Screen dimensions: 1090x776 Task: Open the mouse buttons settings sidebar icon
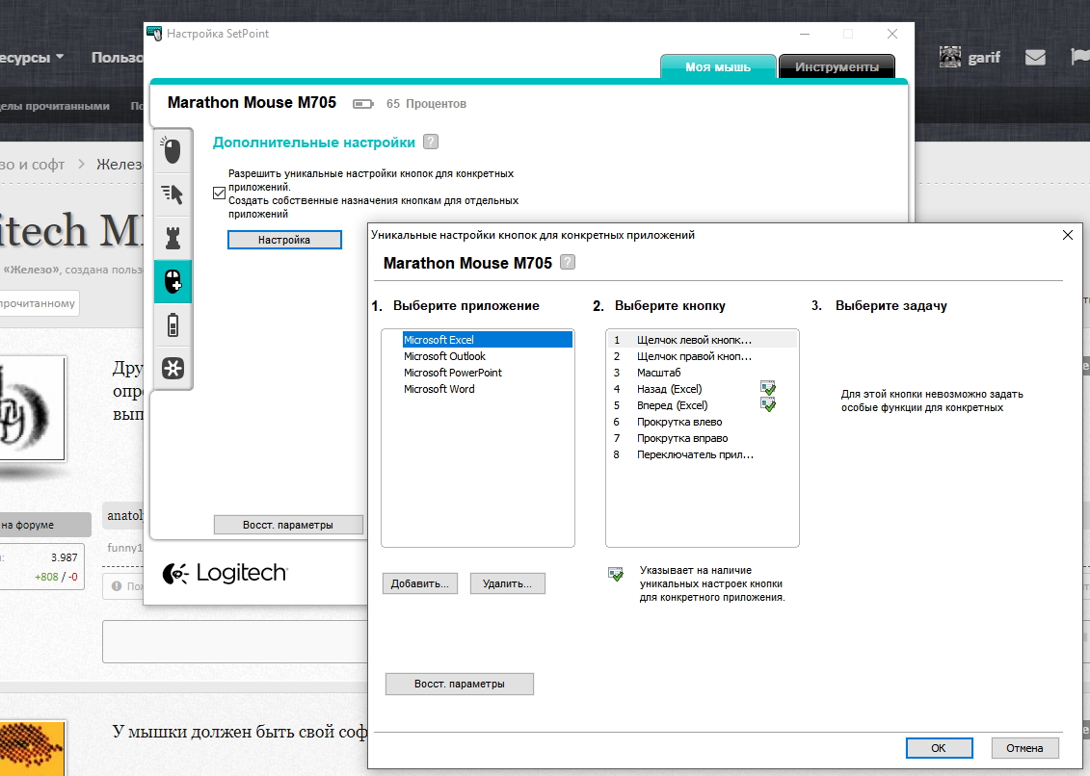point(173,150)
